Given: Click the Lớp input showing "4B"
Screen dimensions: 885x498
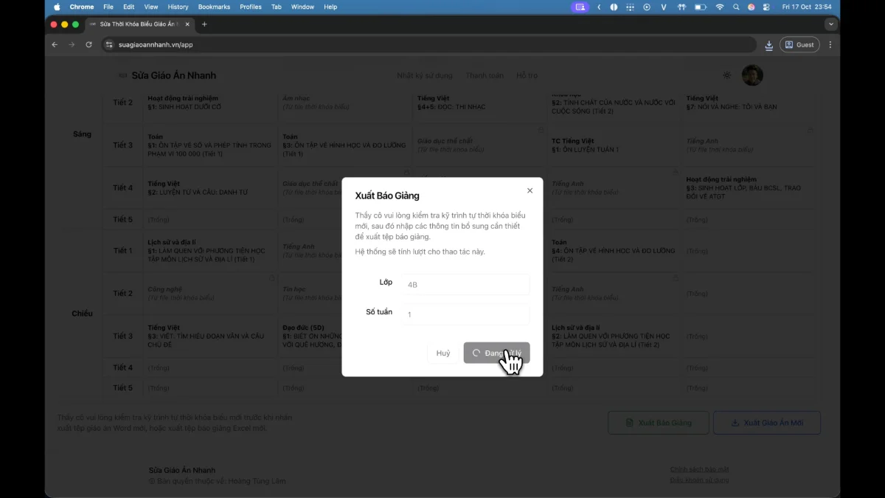Looking at the screenshot, I should 465,284.
